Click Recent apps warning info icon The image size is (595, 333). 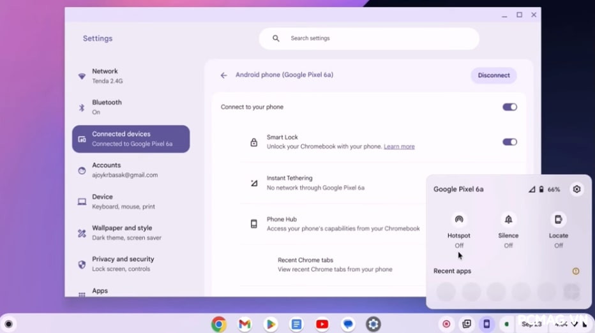576,271
